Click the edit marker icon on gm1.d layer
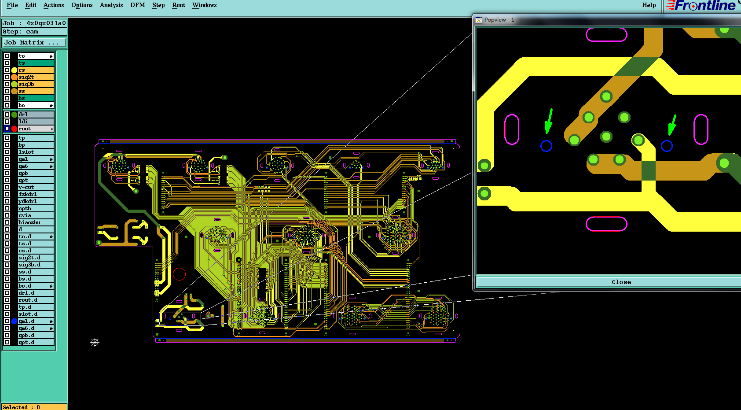The image size is (741, 410). pos(51,321)
